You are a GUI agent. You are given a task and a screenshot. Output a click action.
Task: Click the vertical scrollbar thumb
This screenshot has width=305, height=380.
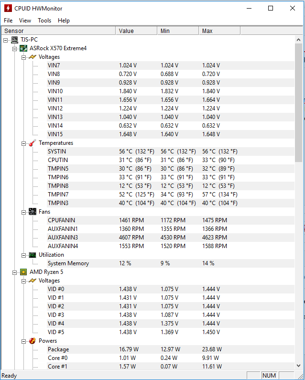coord(298,103)
